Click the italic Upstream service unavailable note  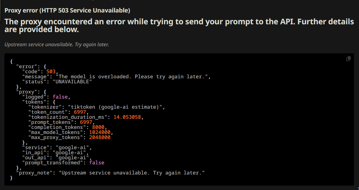(x=57, y=45)
